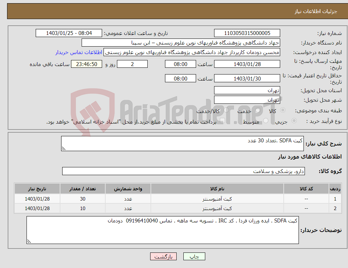Click row number 2 cell

tap(335, 209)
